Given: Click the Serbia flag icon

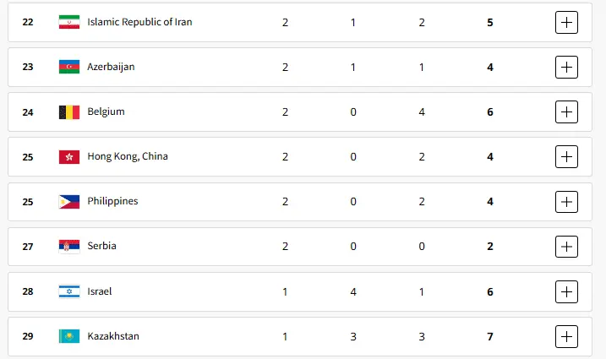Looking at the screenshot, I should click(x=68, y=246).
